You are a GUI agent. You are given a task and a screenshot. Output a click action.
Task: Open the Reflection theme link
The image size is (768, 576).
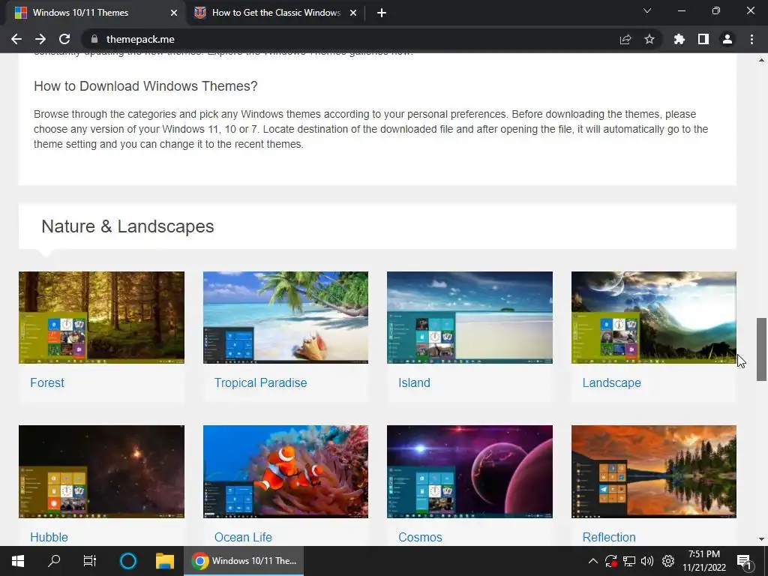[x=609, y=537]
